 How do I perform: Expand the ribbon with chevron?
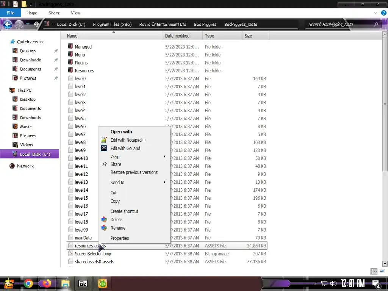coord(375,13)
